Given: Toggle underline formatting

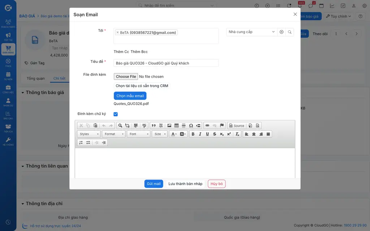Looking at the screenshot, I should [207, 134].
